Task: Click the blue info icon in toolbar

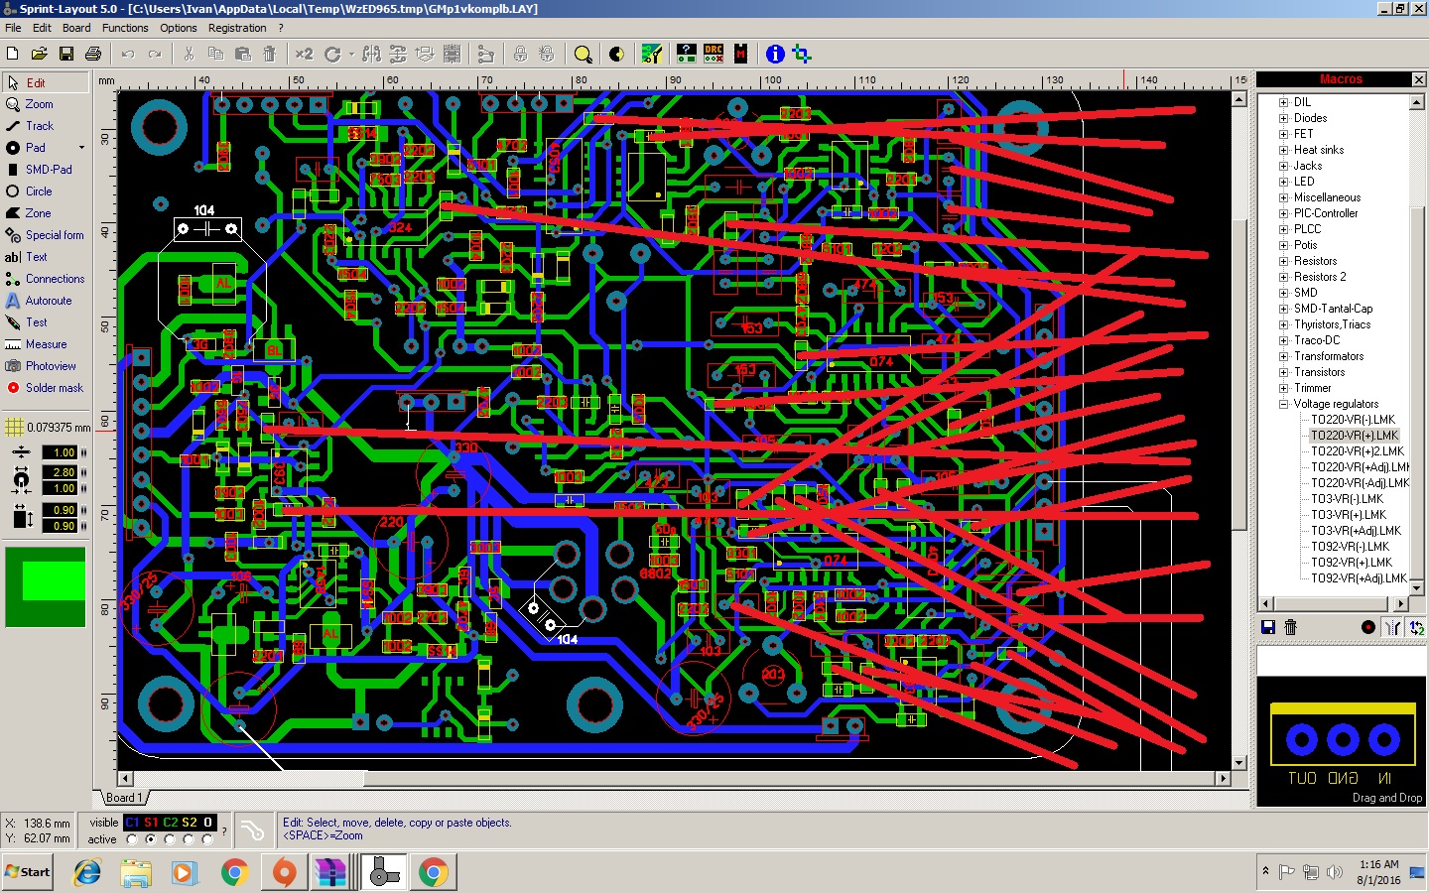Action: [775, 54]
